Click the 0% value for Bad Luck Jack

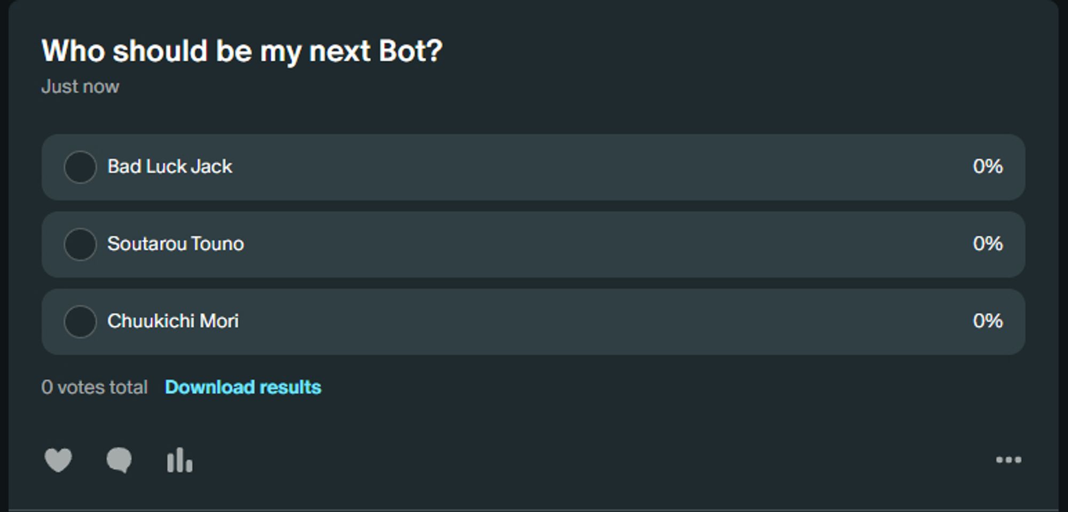(x=987, y=167)
